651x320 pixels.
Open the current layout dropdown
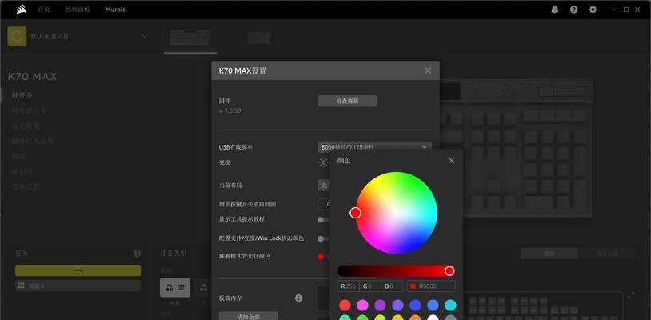(324, 185)
